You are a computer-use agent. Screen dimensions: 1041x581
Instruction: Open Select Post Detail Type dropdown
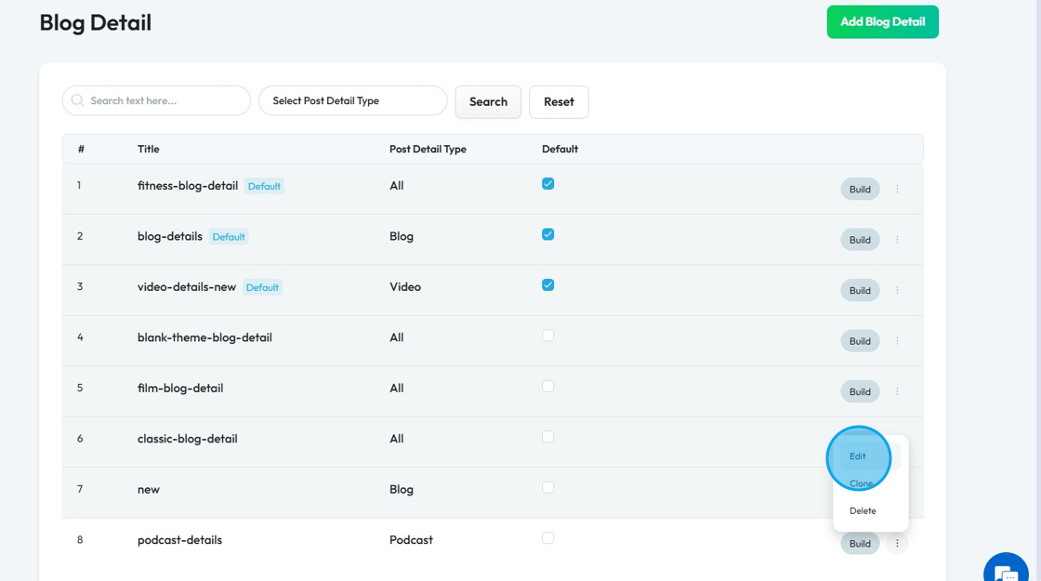click(352, 101)
